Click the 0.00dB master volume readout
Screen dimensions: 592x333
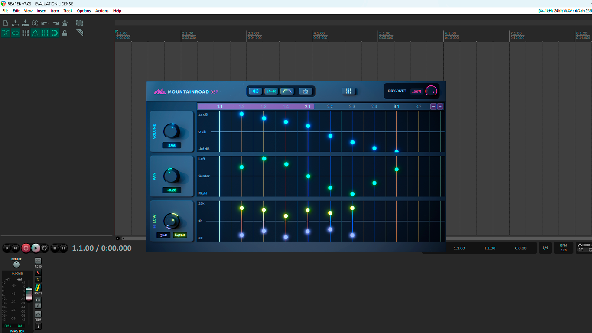click(17, 274)
